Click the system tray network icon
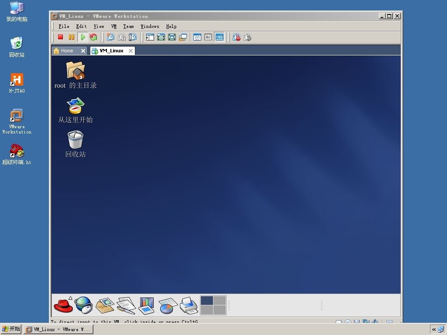The image size is (447, 335). pyautogui.click(x=441, y=330)
